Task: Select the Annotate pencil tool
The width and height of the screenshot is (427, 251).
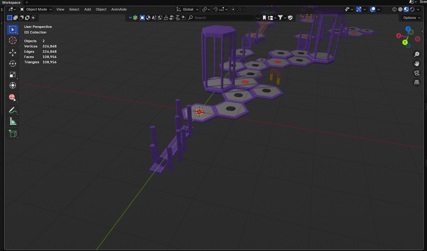Action: pyautogui.click(x=12, y=110)
